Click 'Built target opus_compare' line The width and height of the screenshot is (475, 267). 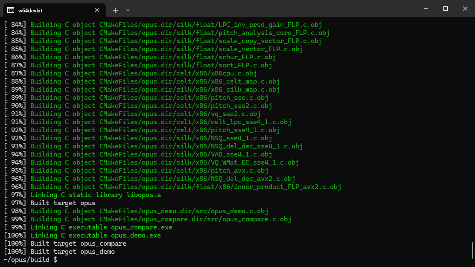tap(65, 244)
